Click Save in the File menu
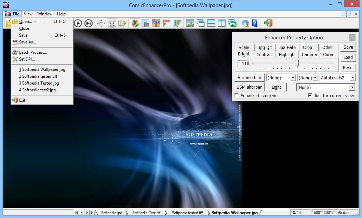362x218 pixels. coord(42,35)
